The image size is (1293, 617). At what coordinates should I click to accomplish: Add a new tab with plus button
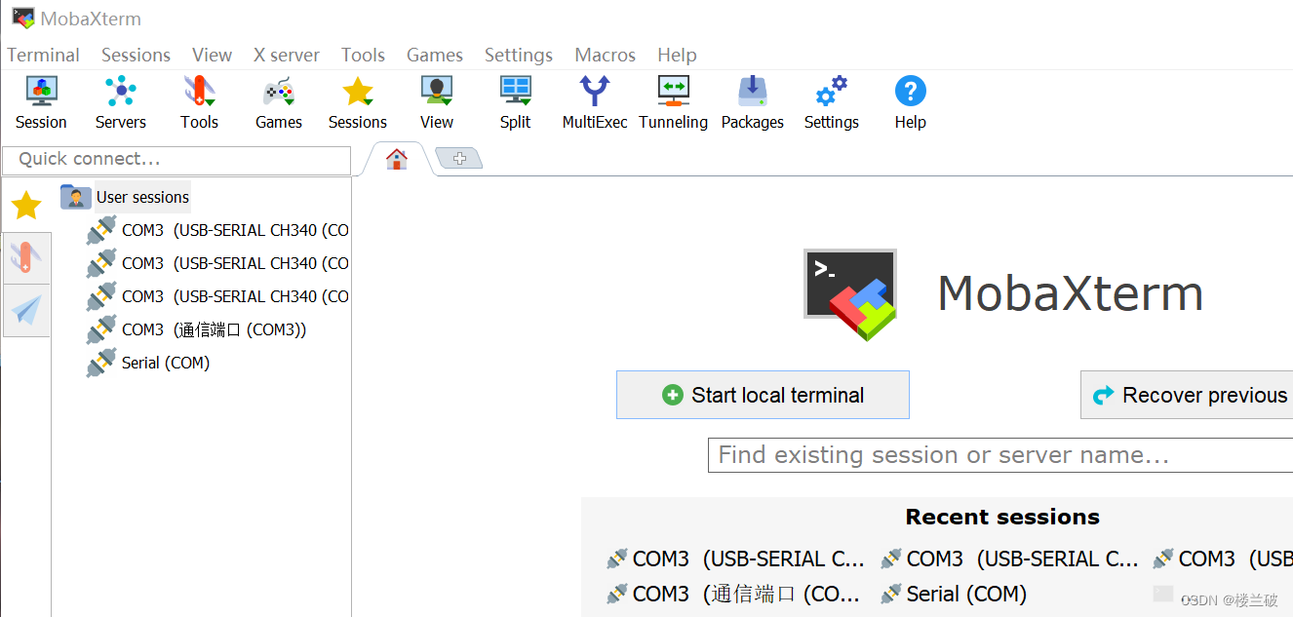(459, 158)
